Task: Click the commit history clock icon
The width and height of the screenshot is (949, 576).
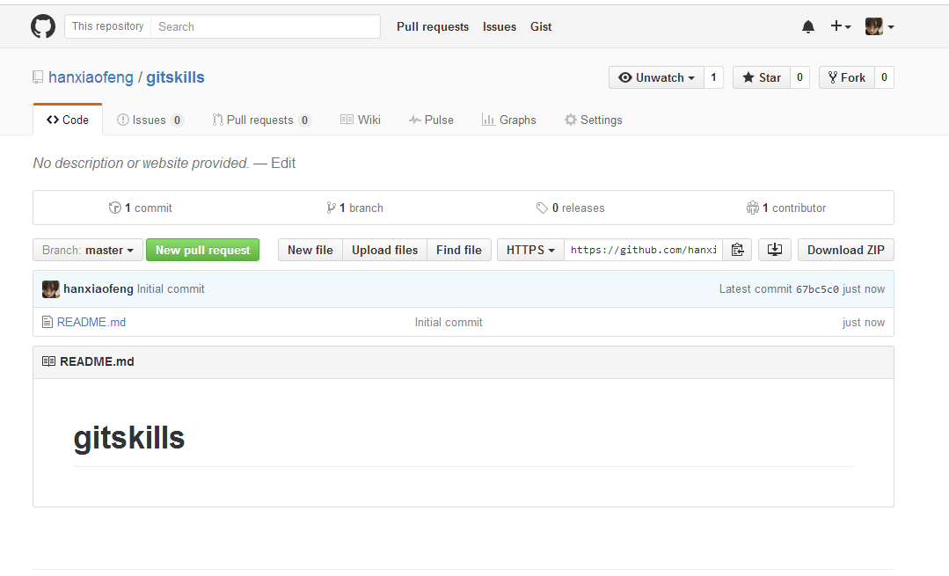Action: [x=114, y=208]
